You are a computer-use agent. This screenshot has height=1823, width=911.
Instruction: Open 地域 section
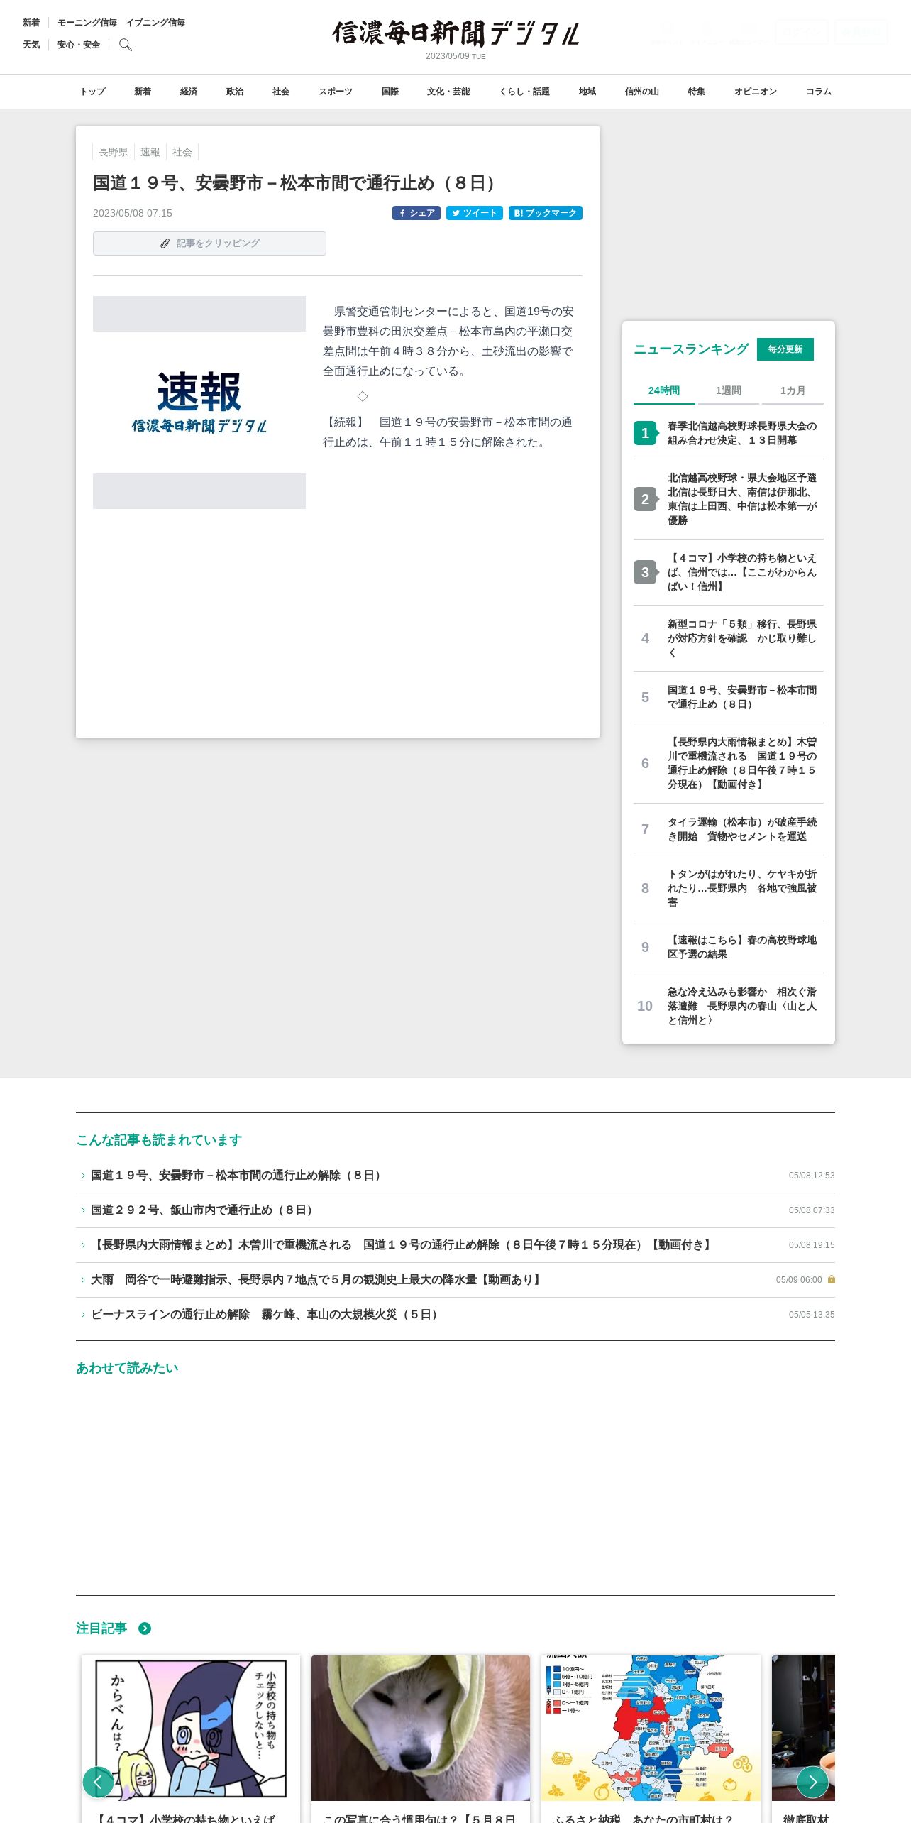click(587, 92)
